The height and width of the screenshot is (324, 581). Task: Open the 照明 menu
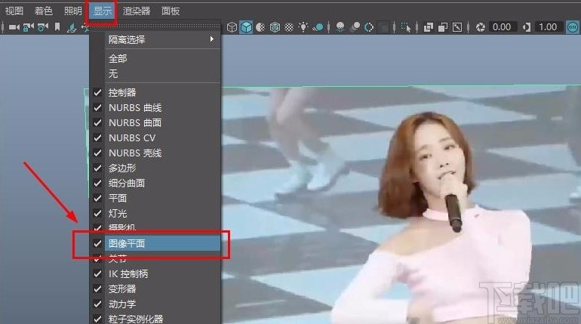point(72,11)
